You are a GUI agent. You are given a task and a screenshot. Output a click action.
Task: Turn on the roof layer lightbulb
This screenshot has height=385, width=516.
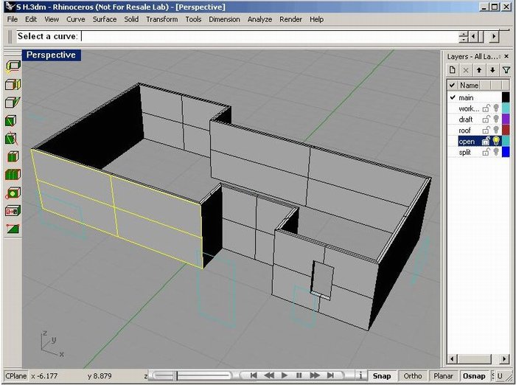tap(495, 131)
